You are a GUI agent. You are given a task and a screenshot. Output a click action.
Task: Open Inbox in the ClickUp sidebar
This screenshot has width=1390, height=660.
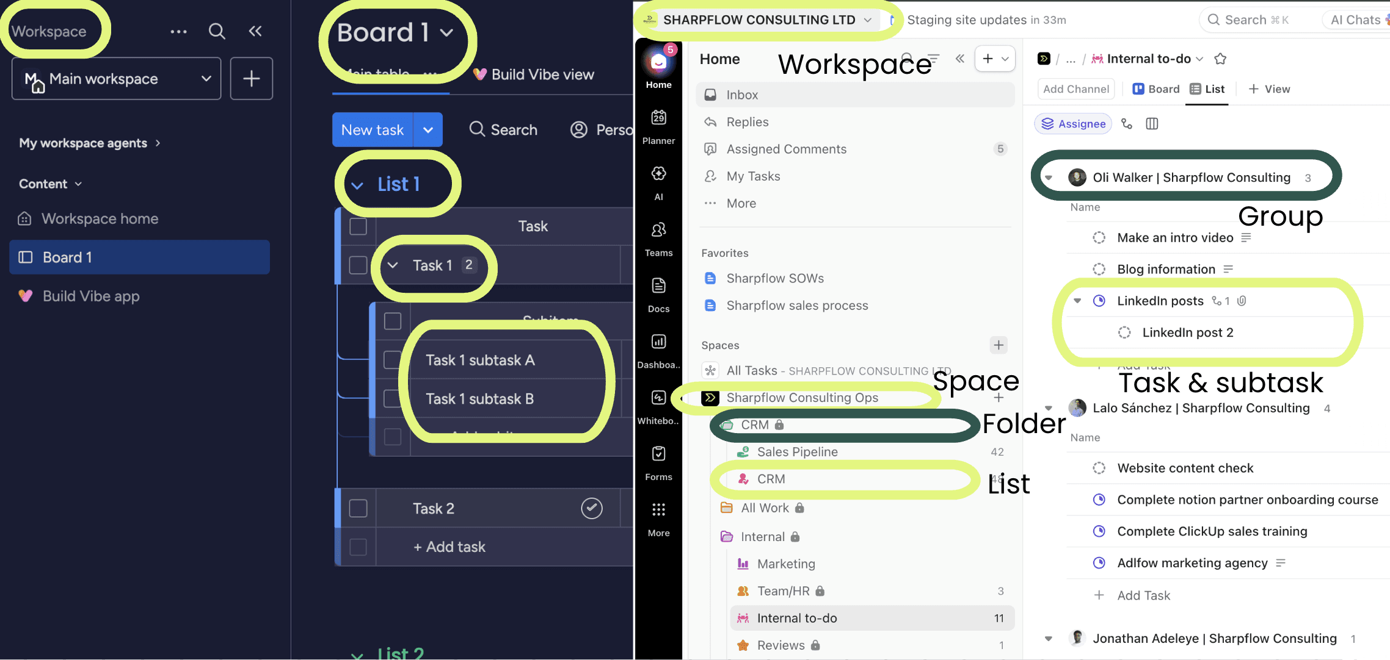click(x=855, y=95)
